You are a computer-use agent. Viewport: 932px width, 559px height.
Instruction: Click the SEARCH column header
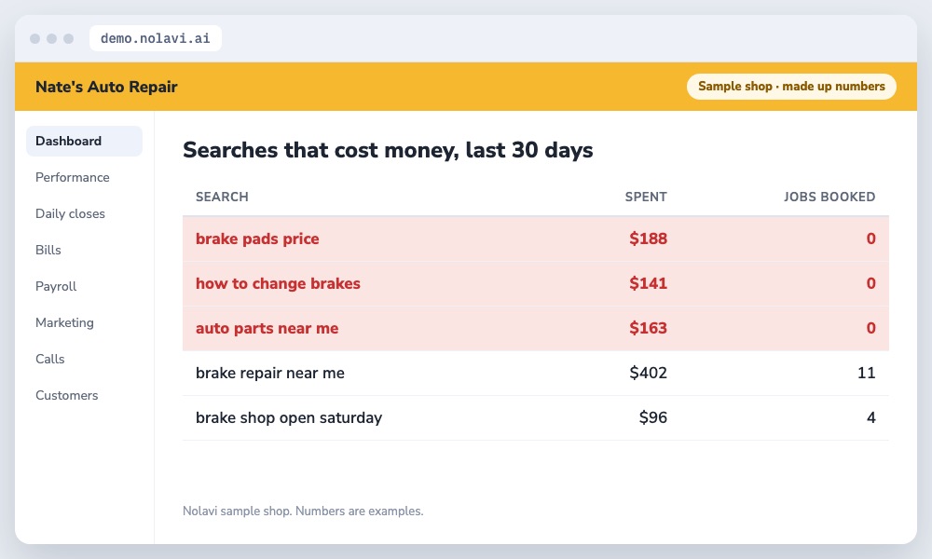click(222, 197)
